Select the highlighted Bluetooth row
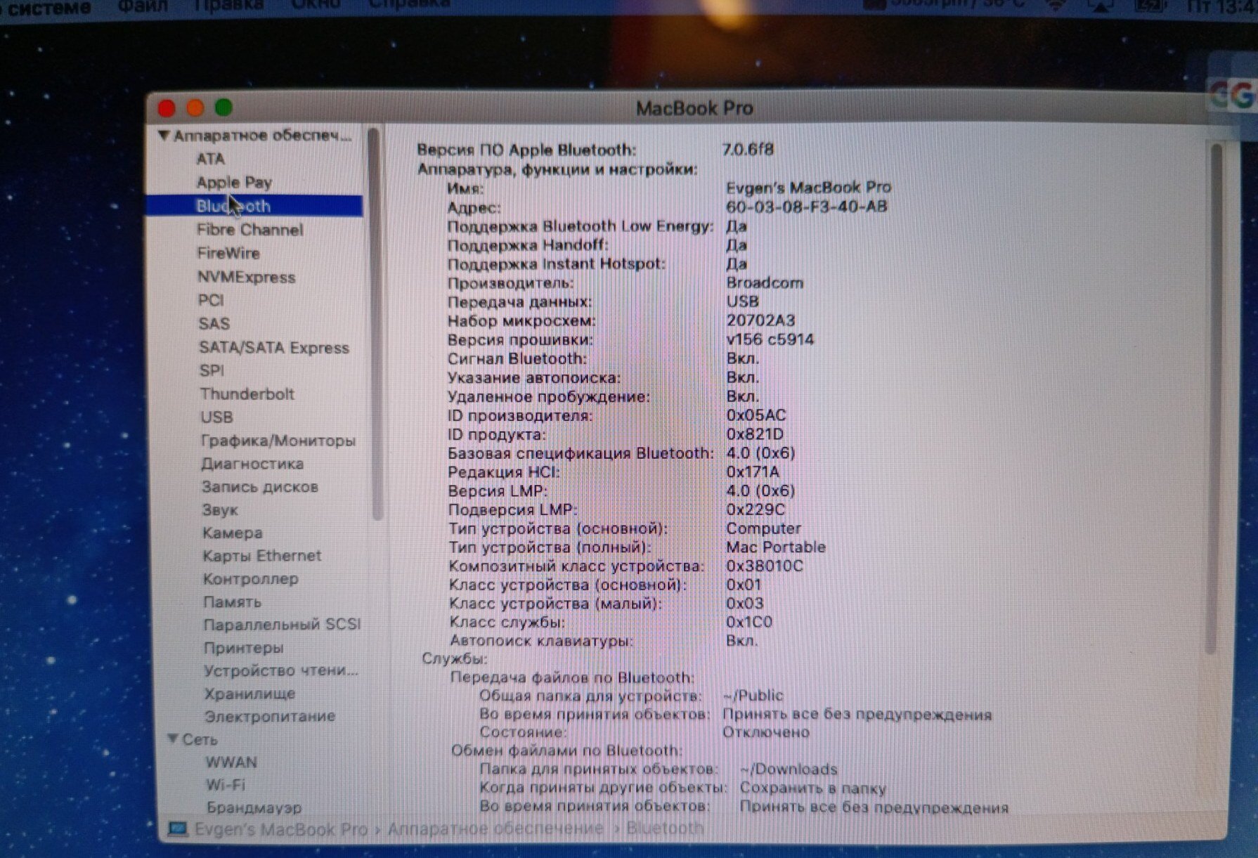 pyautogui.click(x=254, y=206)
